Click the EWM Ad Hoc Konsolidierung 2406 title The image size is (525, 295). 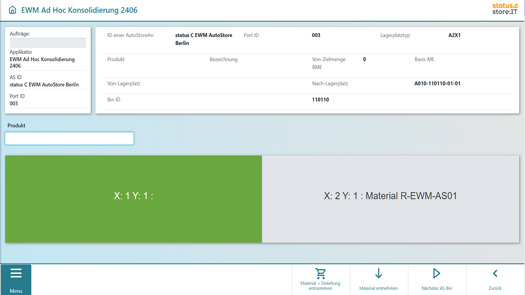(79, 10)
